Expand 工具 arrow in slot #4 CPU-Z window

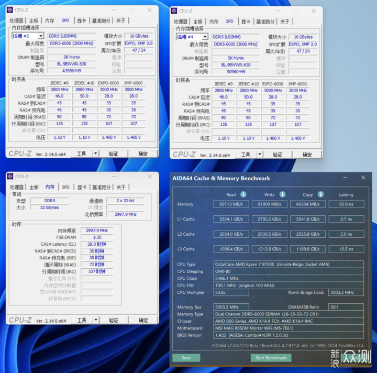pyautogui.click(x=260, y=155)
